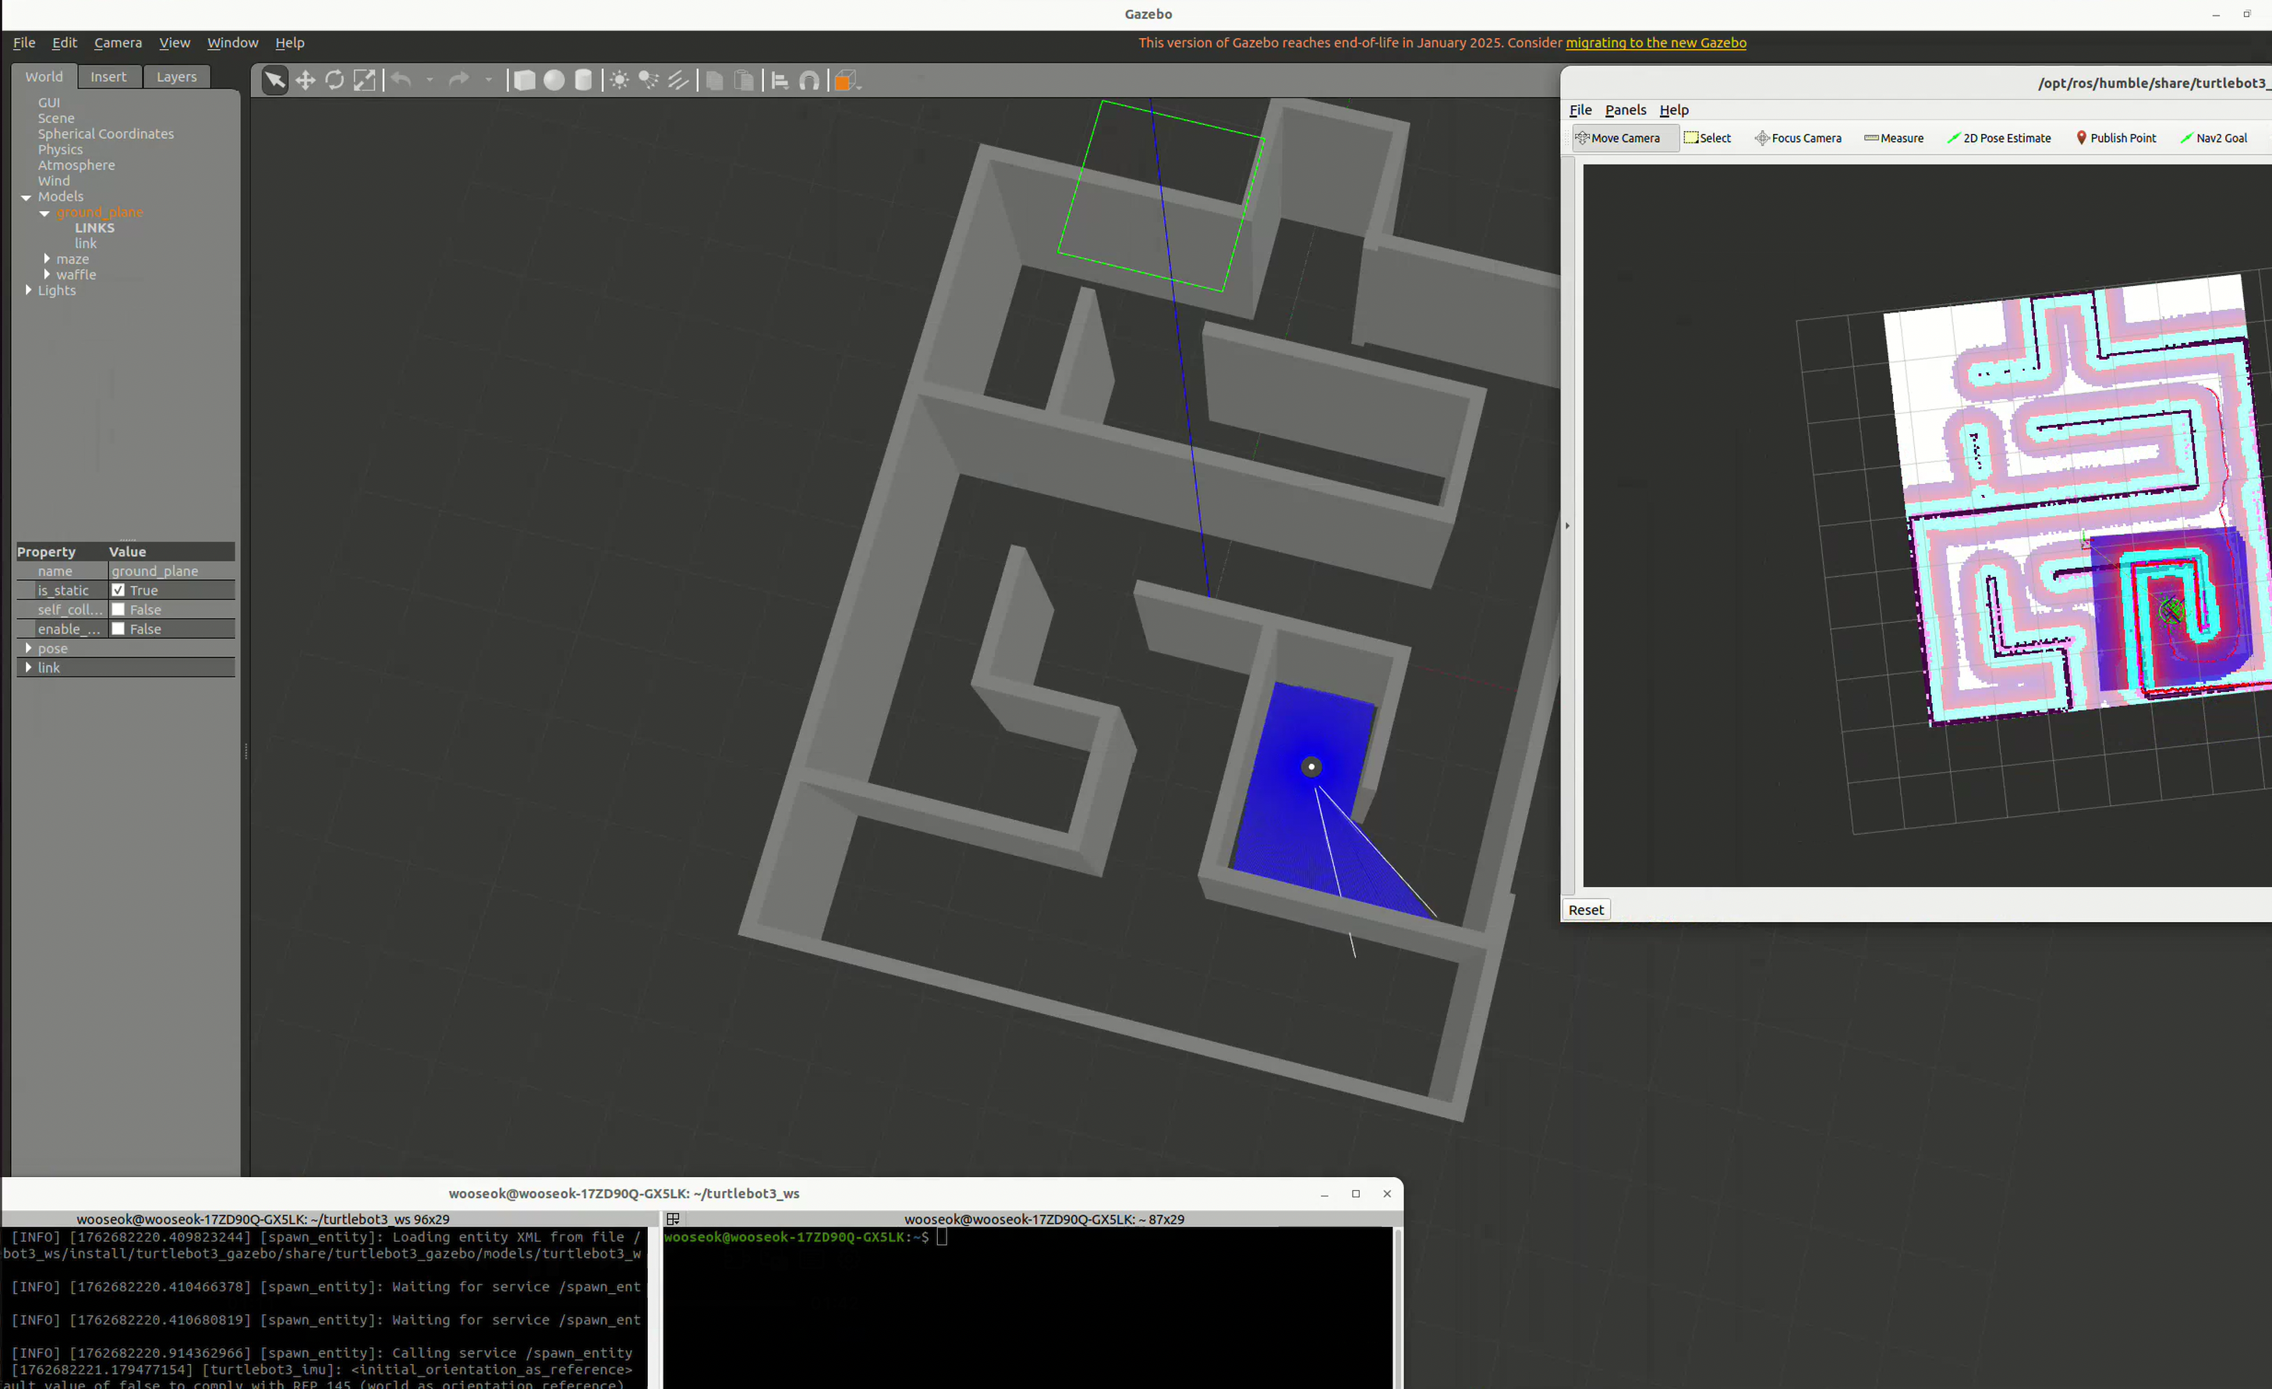Image resolution: width=2272 pixels, height=1389 pixels.
Task: Toggle the self_collide checkbox
Action: [118, 610]
